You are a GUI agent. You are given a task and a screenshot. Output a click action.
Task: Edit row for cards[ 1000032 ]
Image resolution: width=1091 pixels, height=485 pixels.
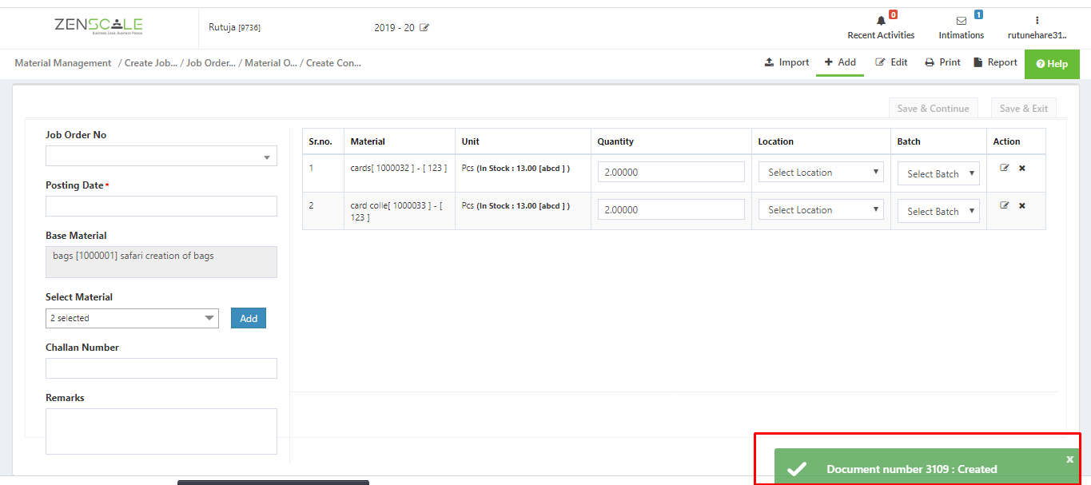click(x=1005, y=168)
